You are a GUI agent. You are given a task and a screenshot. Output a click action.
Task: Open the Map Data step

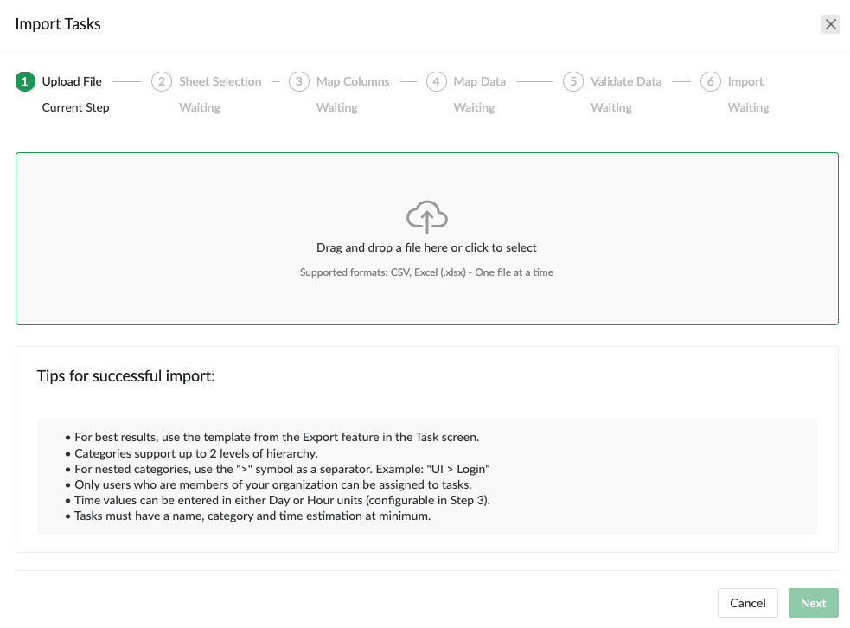(479, 81)
